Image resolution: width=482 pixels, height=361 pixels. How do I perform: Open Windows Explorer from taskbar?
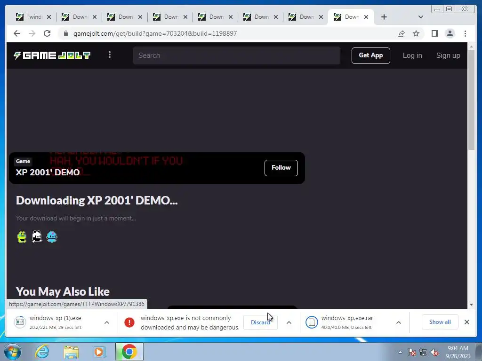(72, 352)
